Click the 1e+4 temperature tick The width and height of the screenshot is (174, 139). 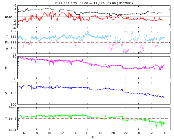tap(13, 130)
